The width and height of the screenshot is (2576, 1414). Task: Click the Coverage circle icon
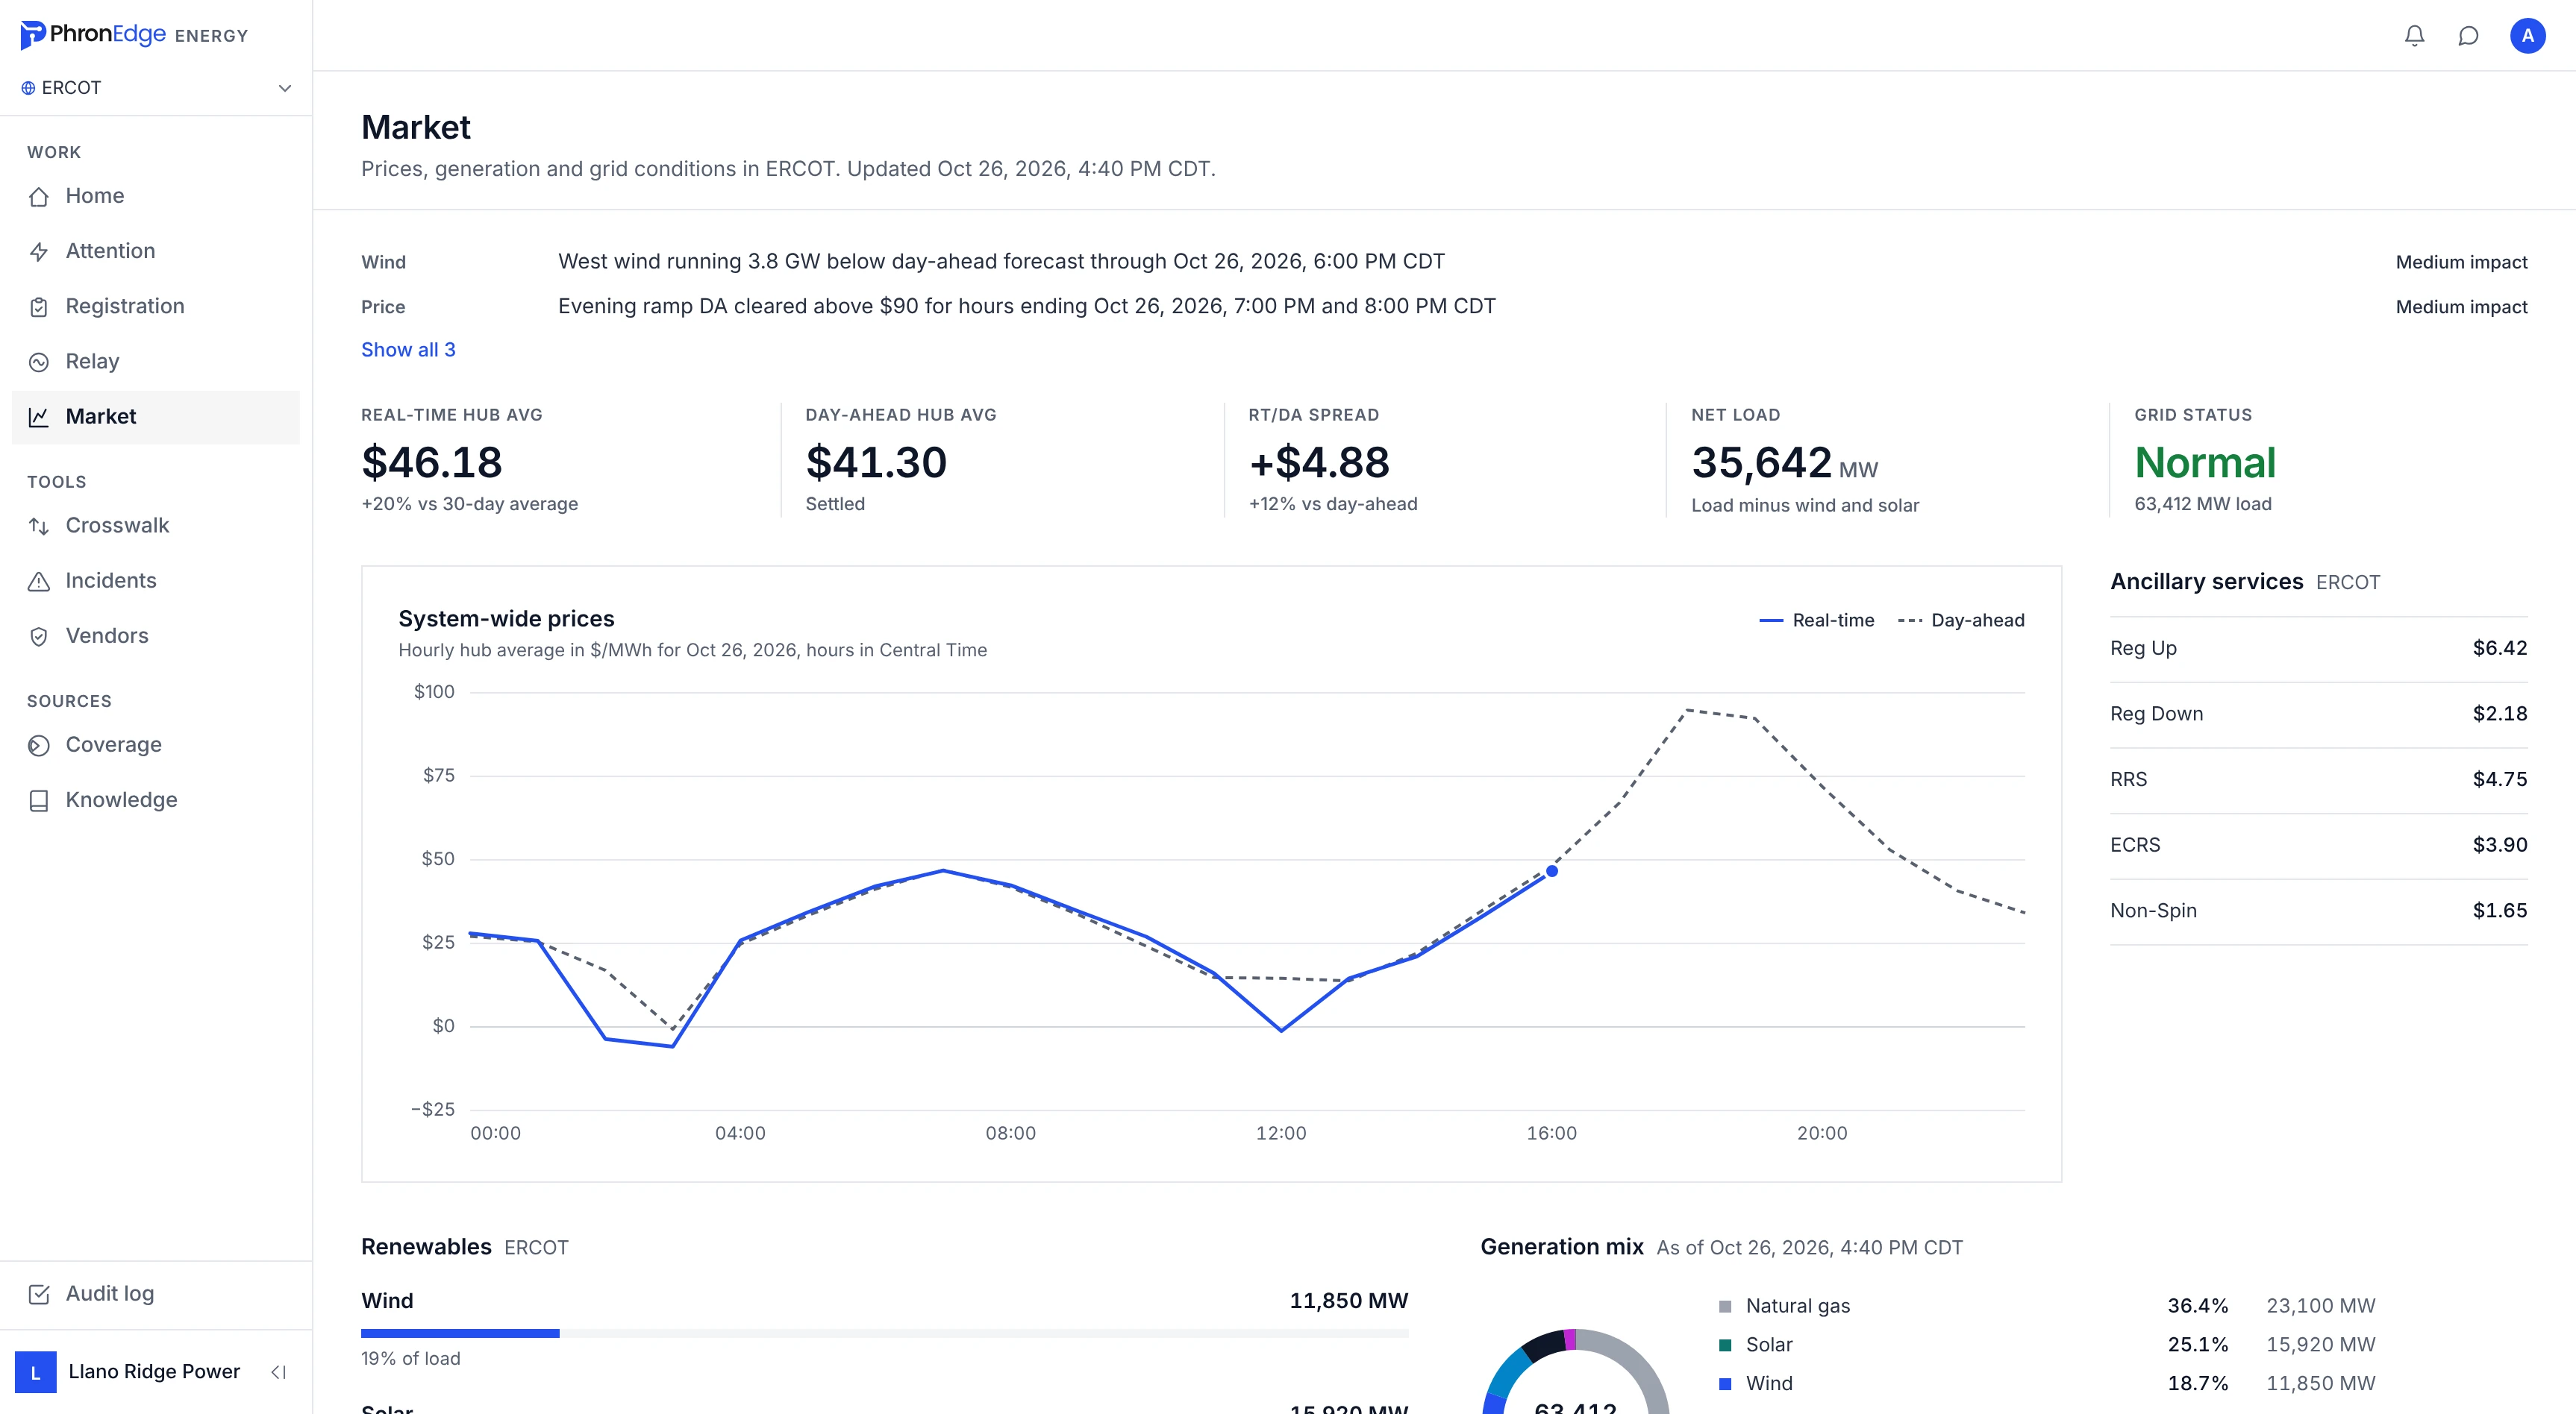pyautogui.click(x=39, y=746)
